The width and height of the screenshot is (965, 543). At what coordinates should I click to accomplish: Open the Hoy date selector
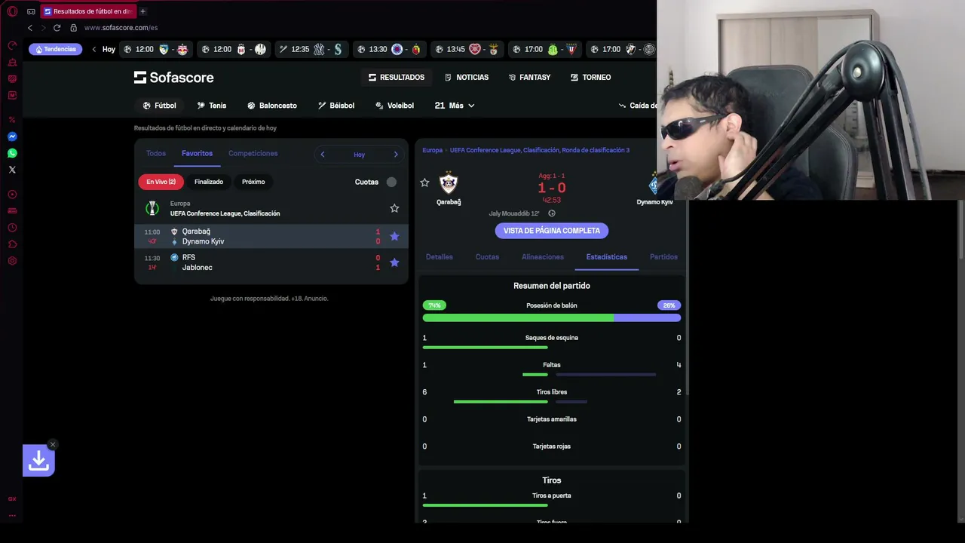click(359, 155)
